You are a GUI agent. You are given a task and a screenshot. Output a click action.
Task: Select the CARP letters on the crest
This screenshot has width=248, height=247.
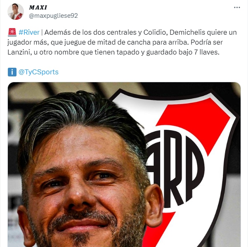click(x=175, y=169)
